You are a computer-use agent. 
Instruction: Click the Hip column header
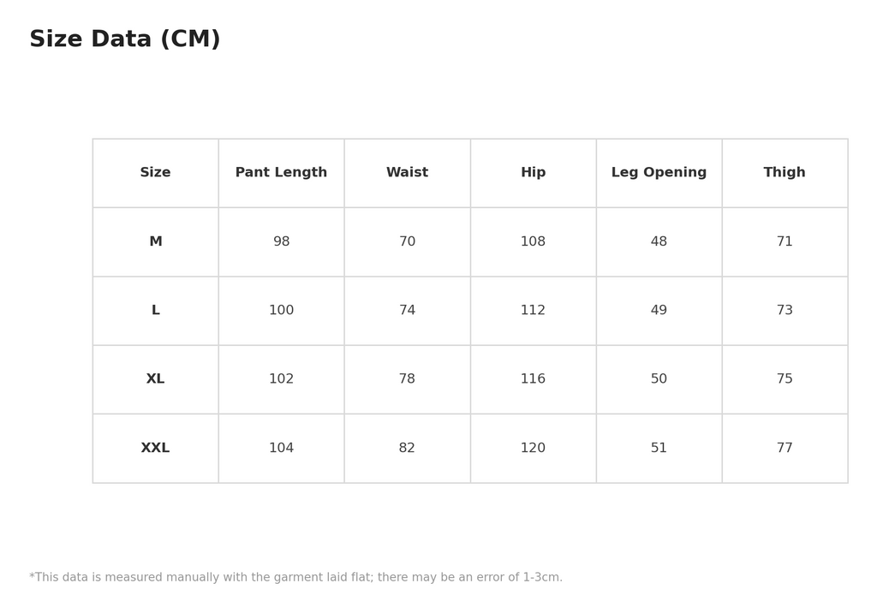(533, 172)
